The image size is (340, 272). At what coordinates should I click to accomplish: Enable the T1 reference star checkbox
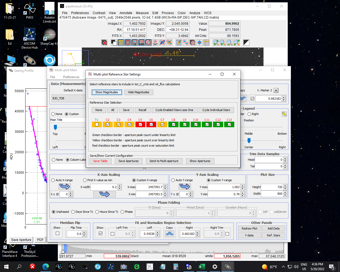coord(97,124)
